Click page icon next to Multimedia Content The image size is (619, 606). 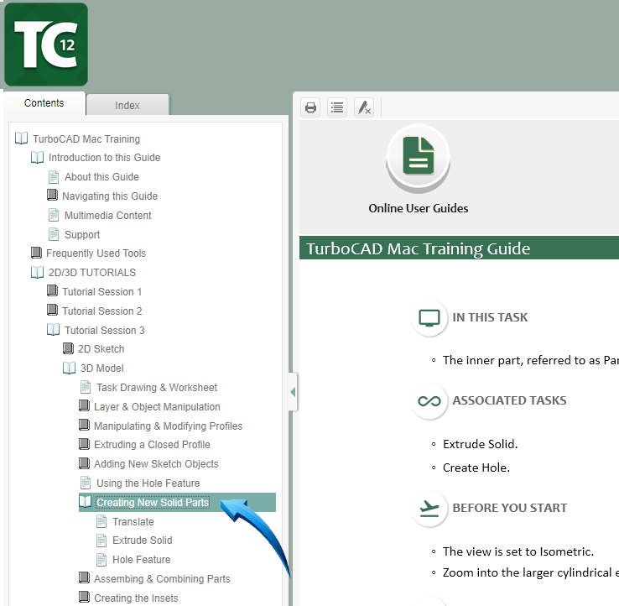(x=54, y=215)
